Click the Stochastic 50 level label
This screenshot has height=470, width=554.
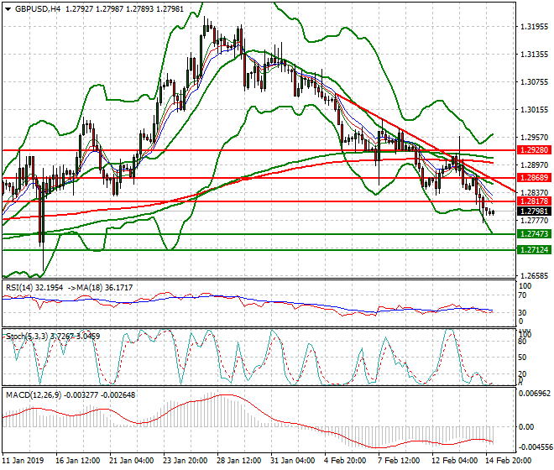coord(522,358)
